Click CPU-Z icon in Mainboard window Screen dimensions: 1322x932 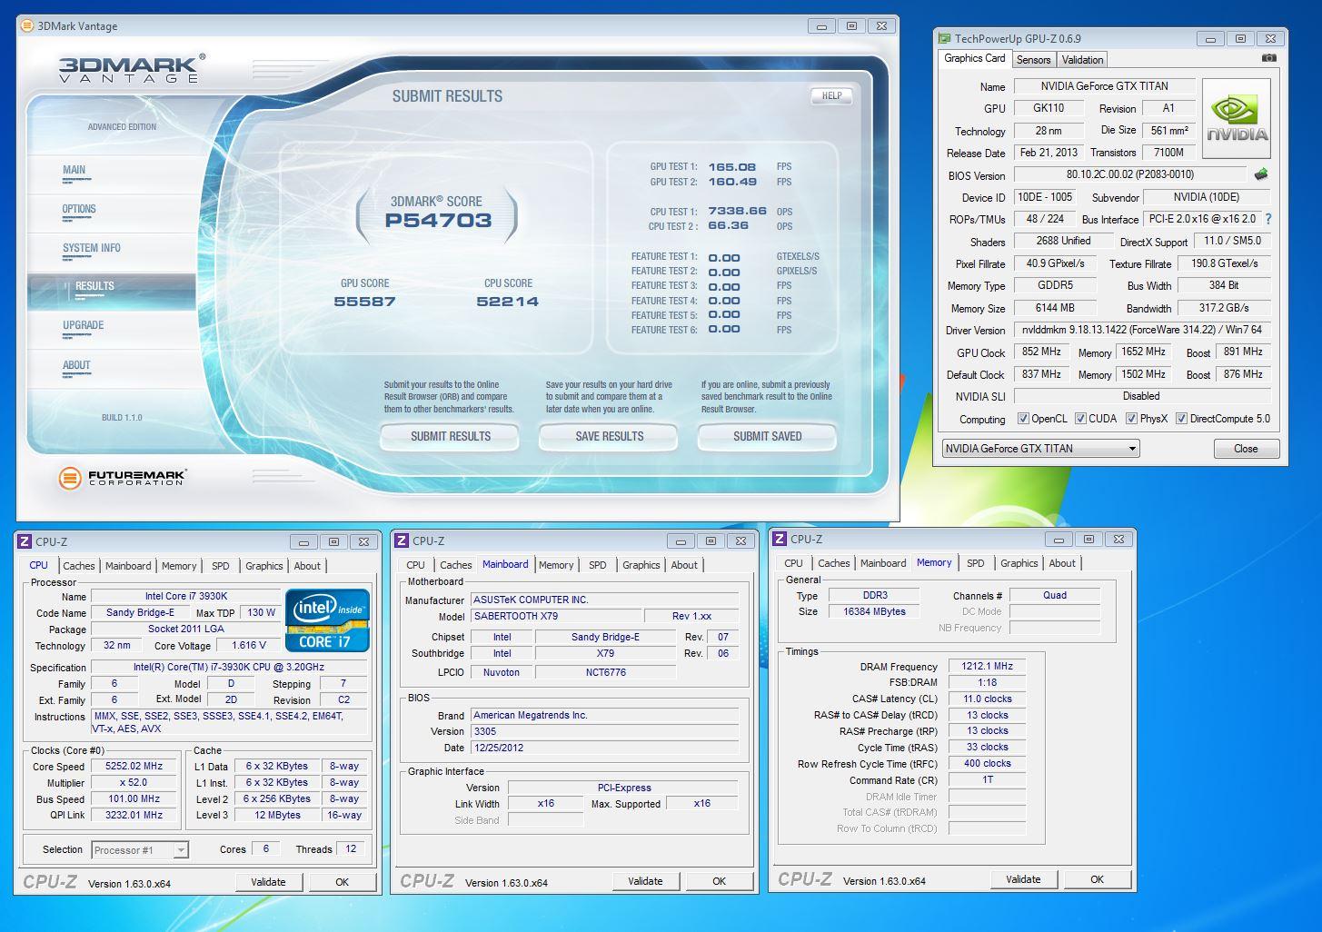(402, 540)
